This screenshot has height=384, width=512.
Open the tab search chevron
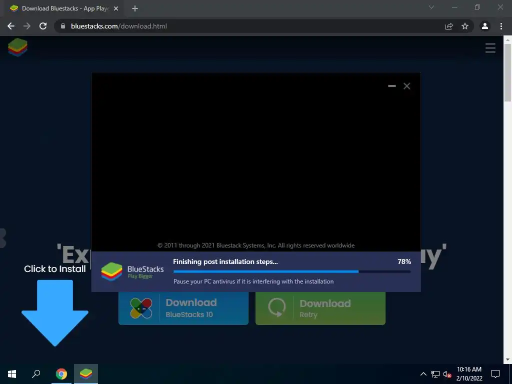click(431, 7)
